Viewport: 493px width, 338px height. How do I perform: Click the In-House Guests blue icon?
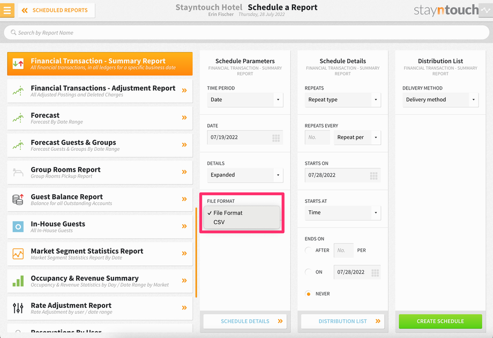point(18,226)
